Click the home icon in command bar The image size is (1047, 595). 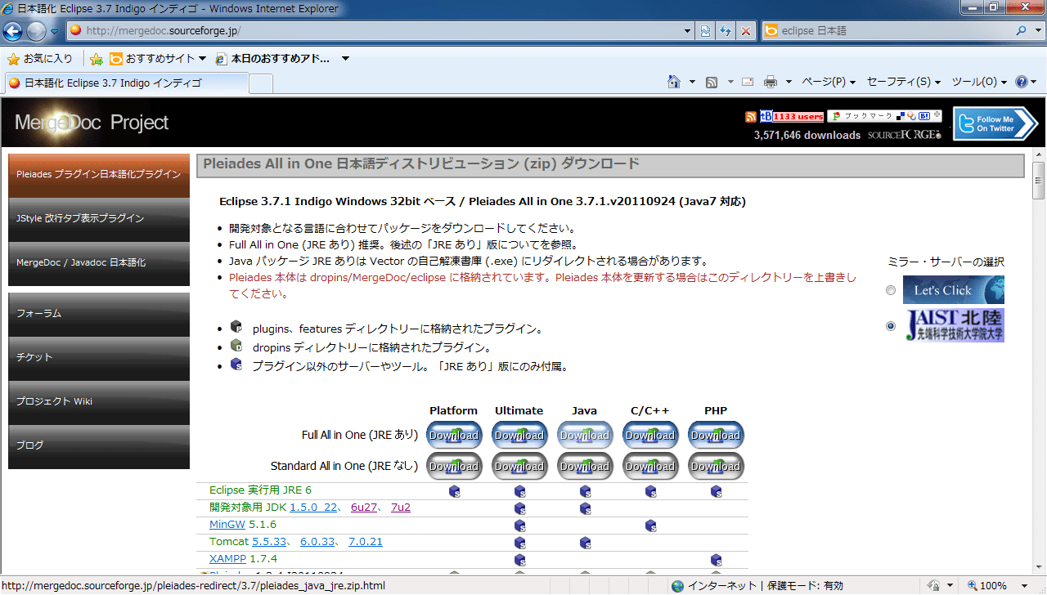674,82
